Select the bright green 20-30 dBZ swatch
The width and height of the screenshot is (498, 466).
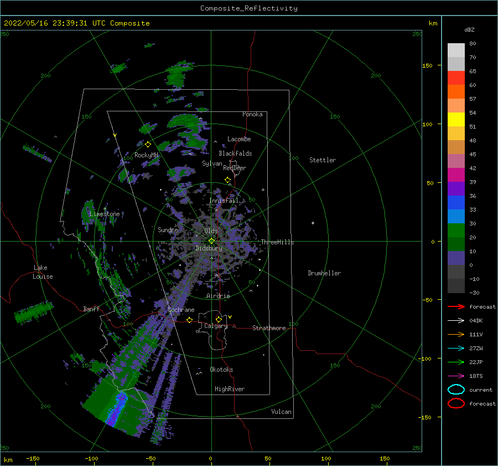click(456, 231)
